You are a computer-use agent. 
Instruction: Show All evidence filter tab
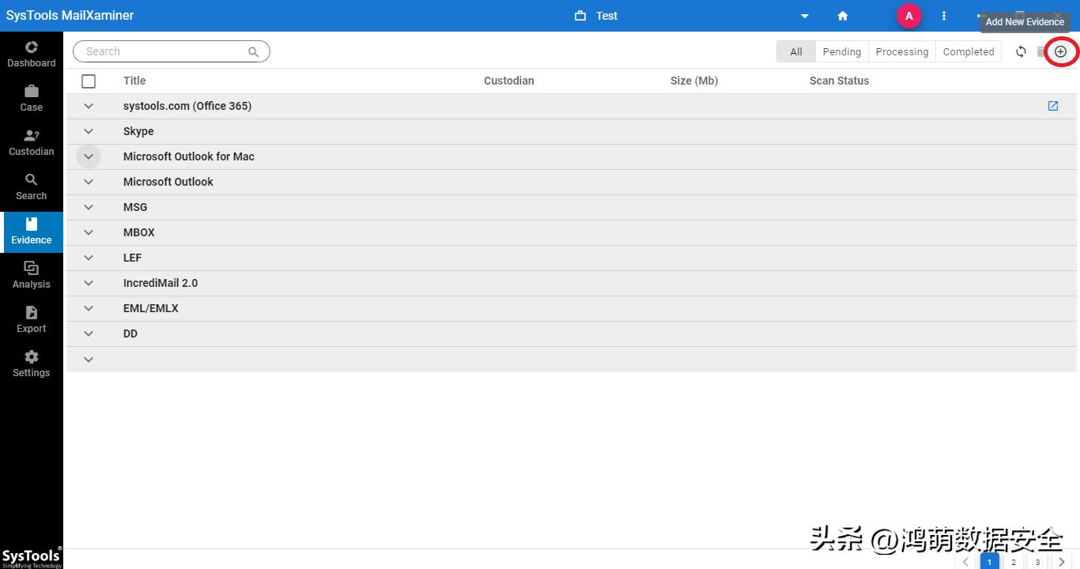(x=796, y=51)
